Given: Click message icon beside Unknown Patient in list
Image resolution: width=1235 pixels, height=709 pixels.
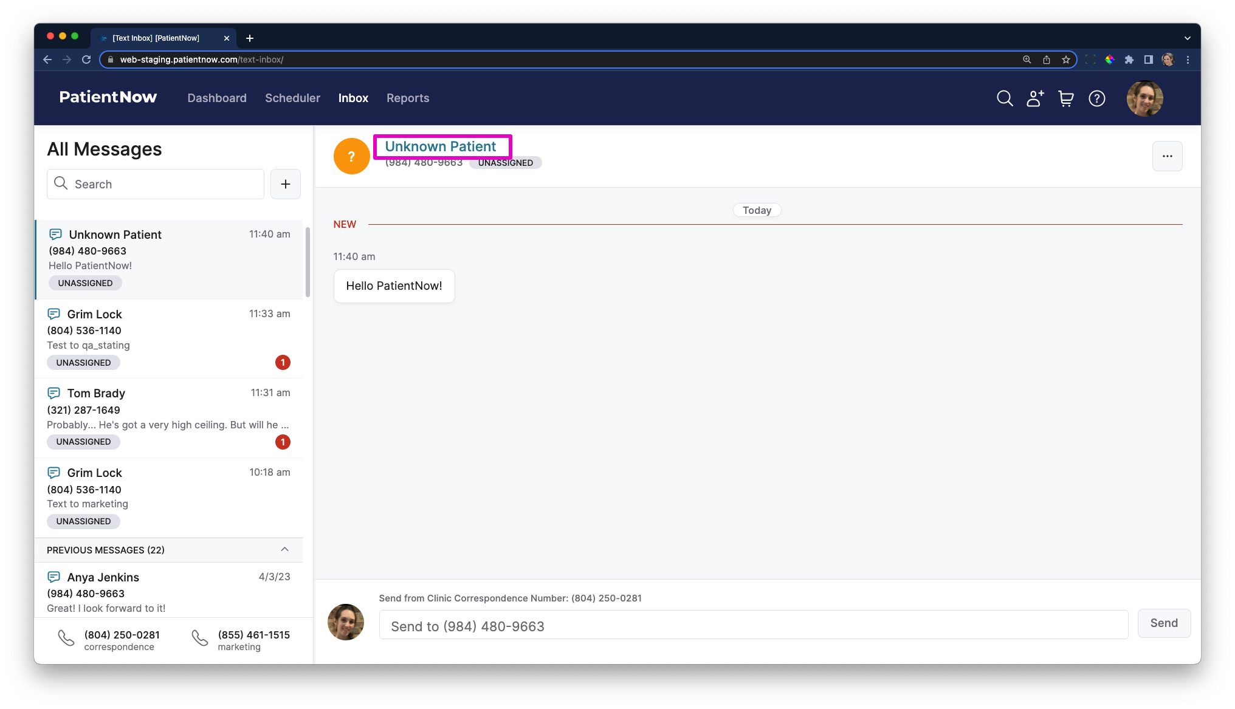Looking at the screenshot, I should (x=55, y=235).
